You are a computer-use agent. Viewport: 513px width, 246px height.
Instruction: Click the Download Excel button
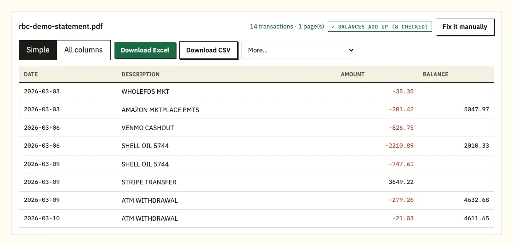tap(145, 51)
